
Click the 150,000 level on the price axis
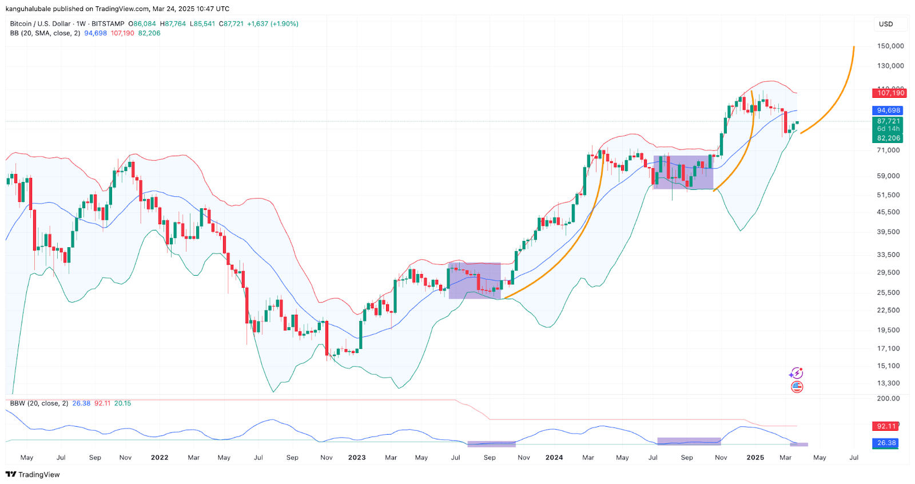click(x=890, y=46)
